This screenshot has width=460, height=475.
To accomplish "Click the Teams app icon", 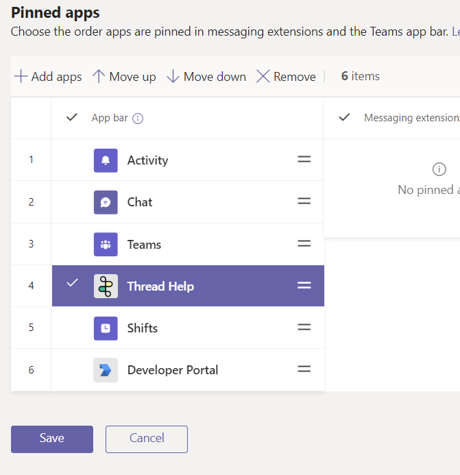I will pos(106,245).
